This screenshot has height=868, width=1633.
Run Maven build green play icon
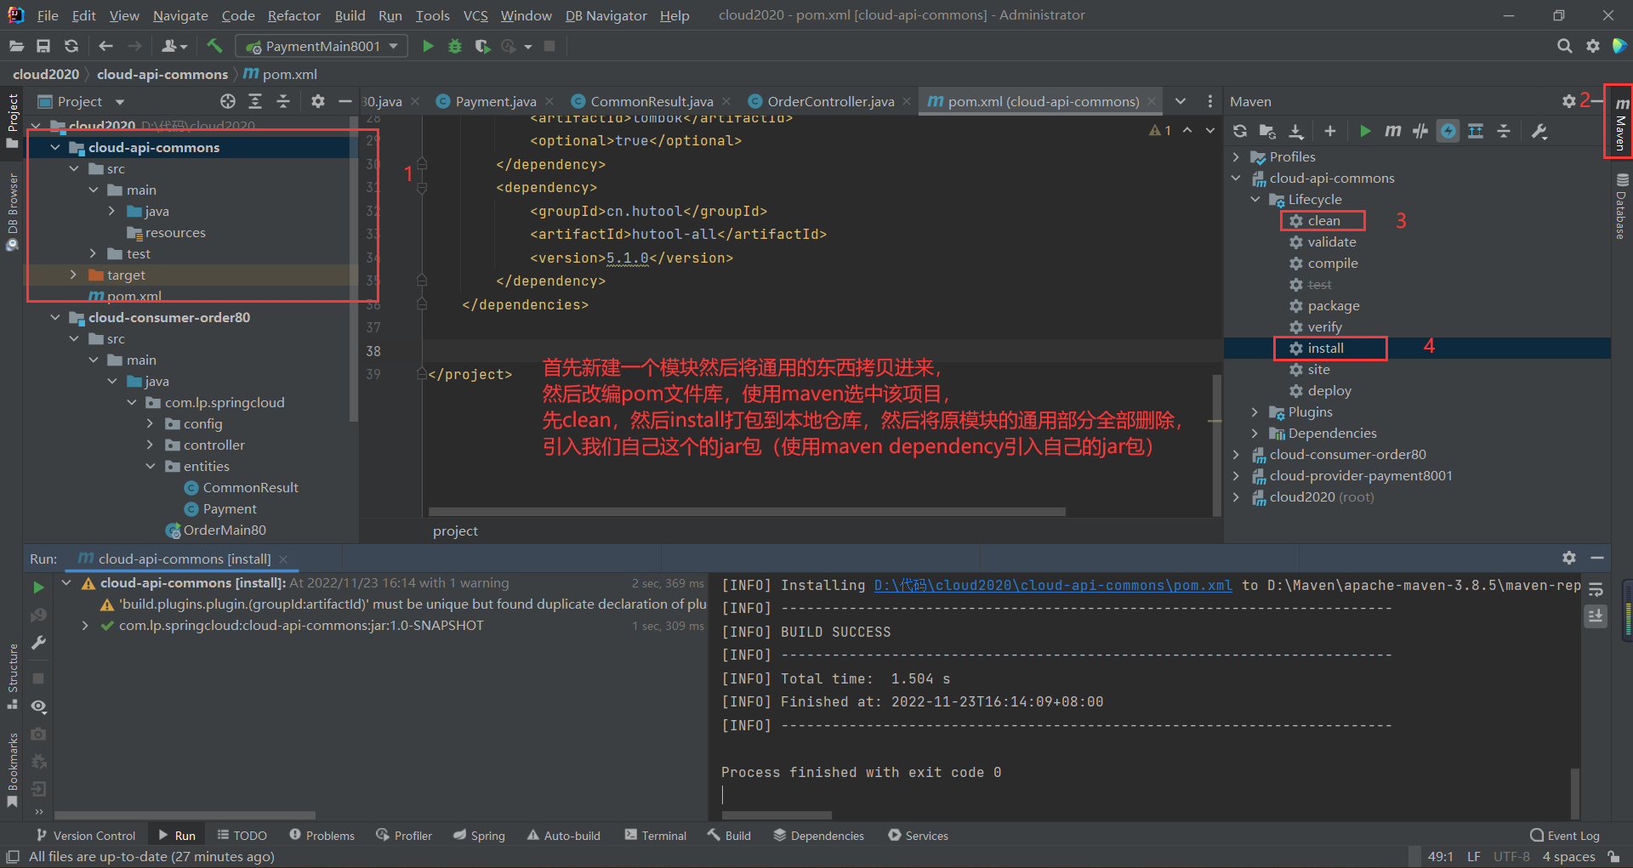tap(1365, 131)
